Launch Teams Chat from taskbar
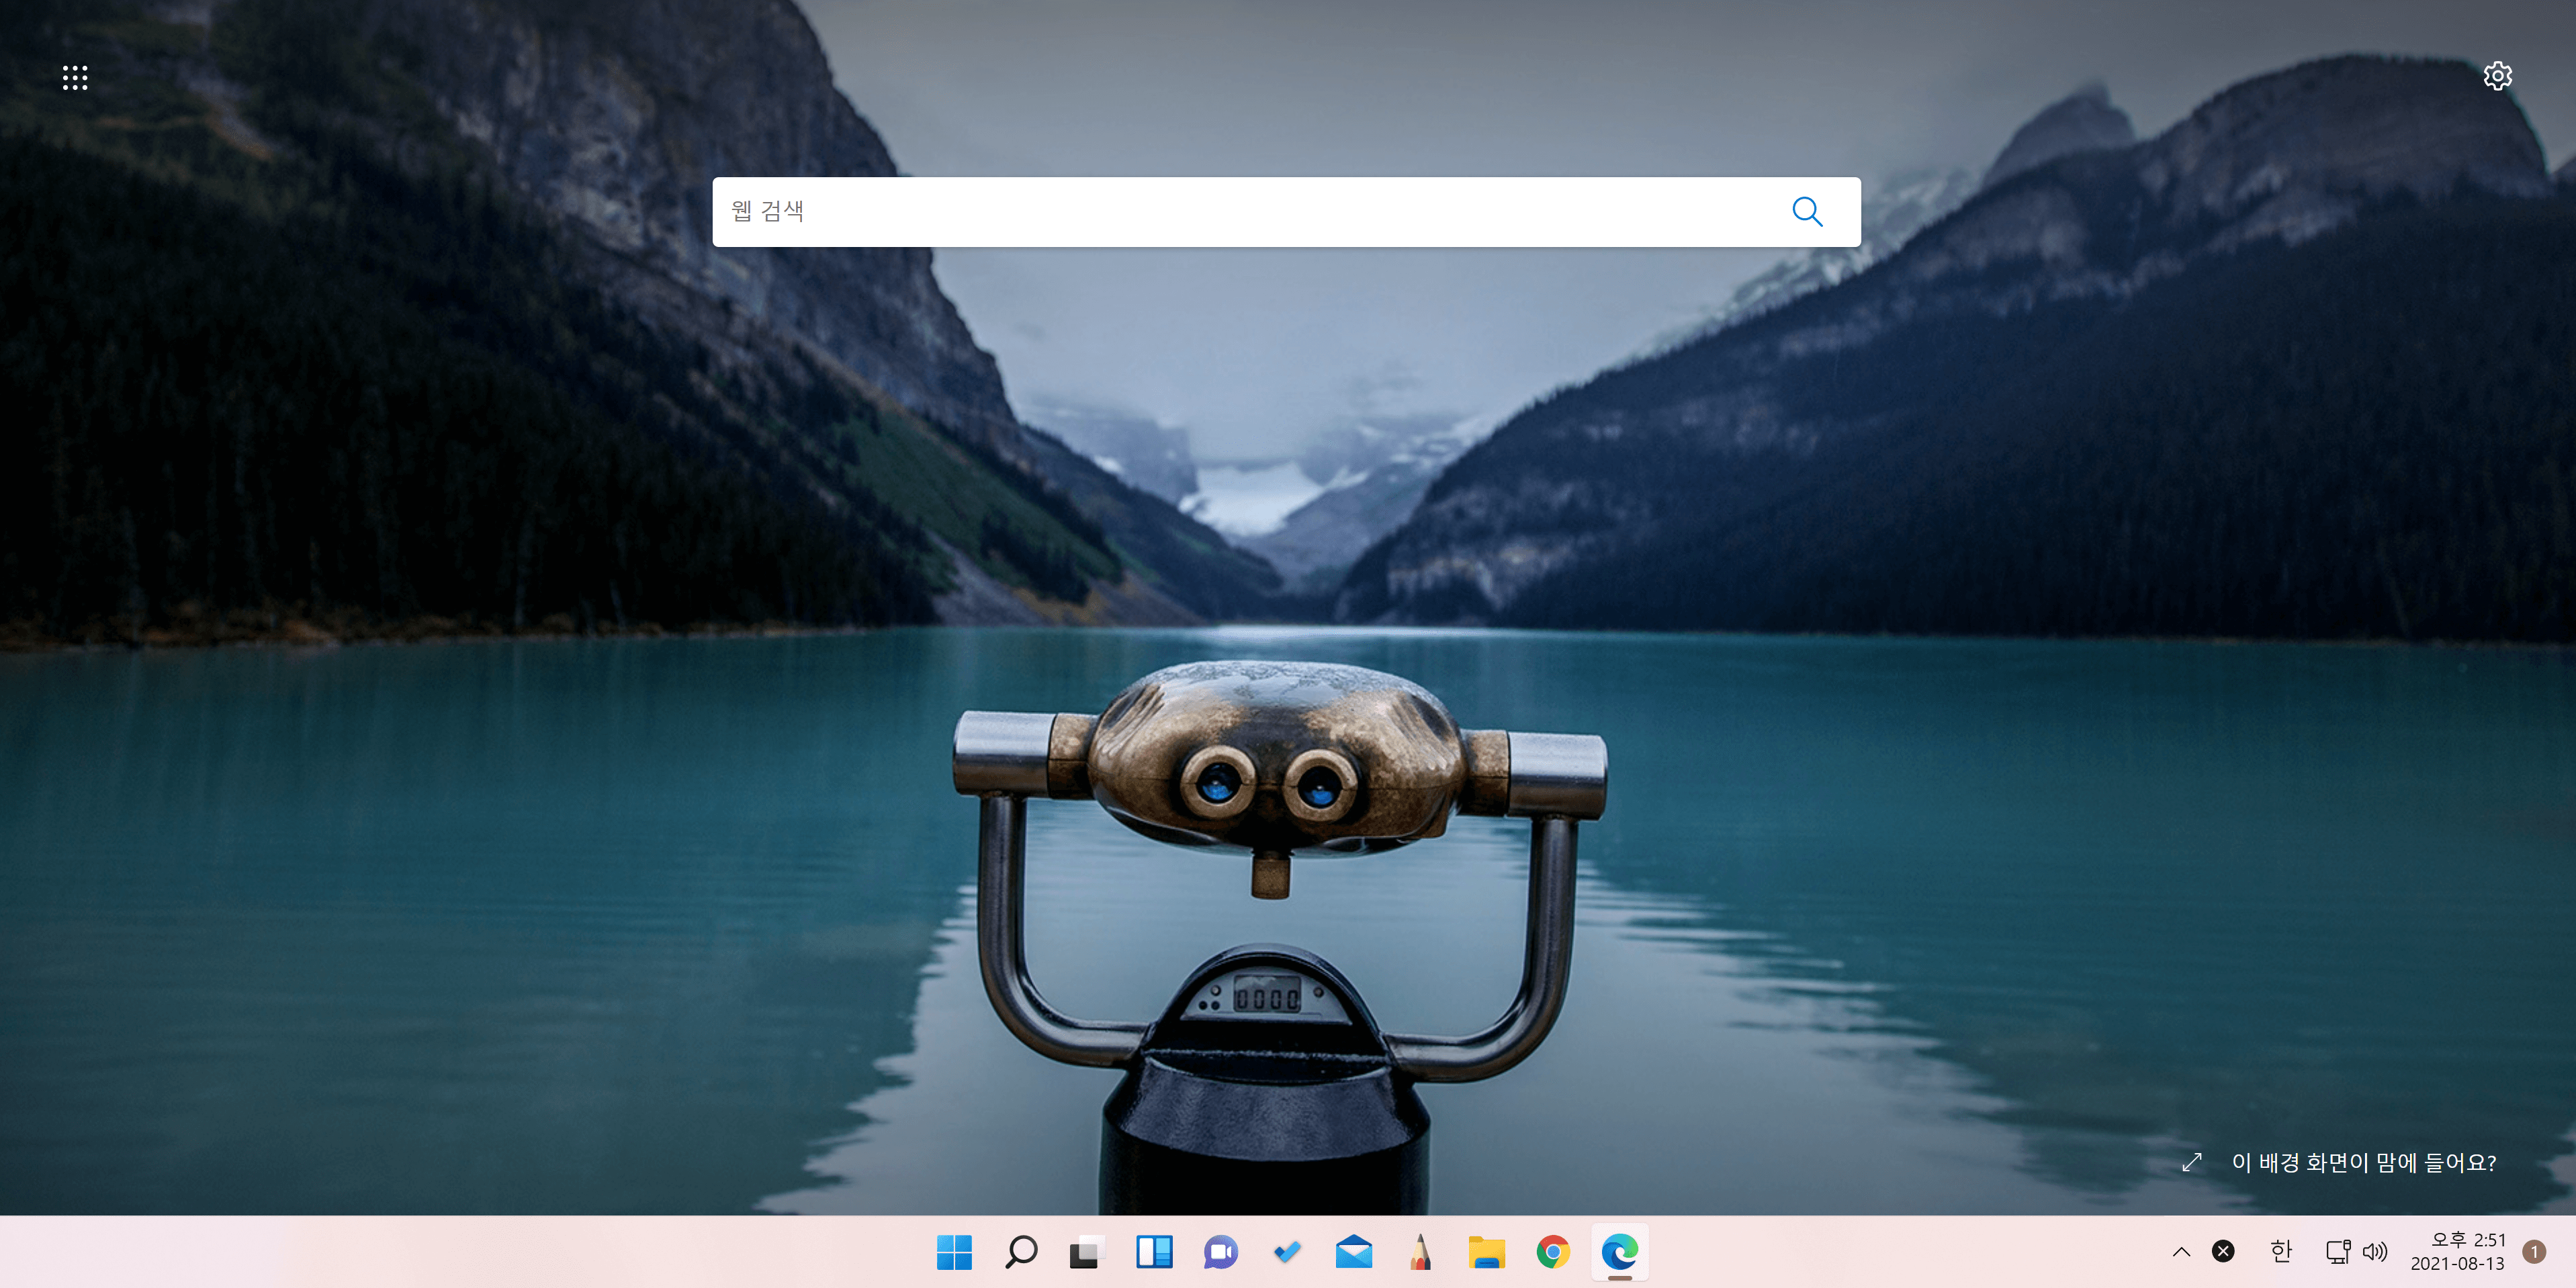Screen dimensions: 2576x1288 (x=1220, y=1251)
